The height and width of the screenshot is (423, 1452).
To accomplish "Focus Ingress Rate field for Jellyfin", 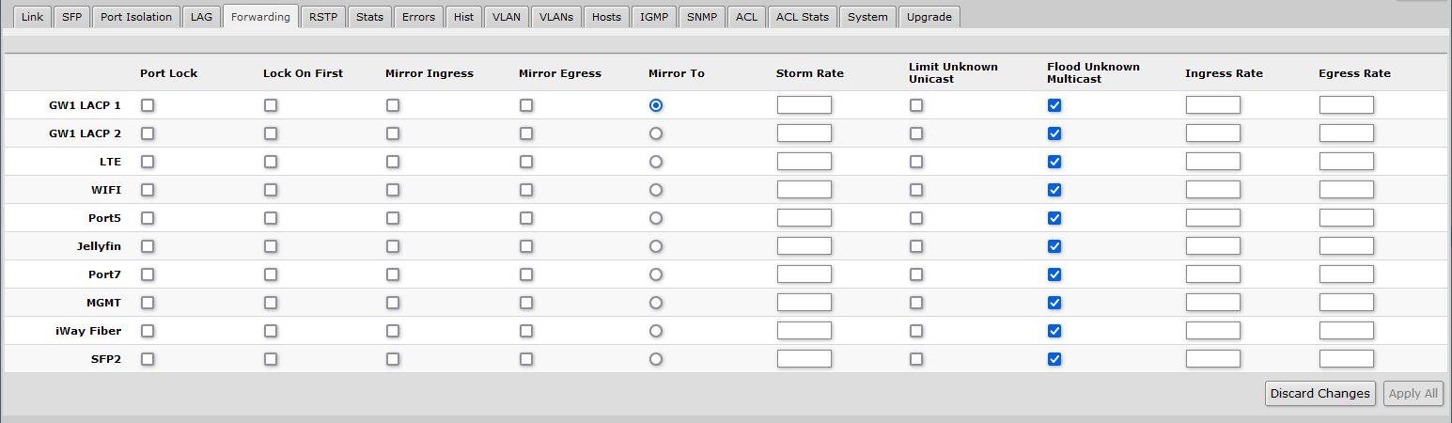I will point(1212,246).
